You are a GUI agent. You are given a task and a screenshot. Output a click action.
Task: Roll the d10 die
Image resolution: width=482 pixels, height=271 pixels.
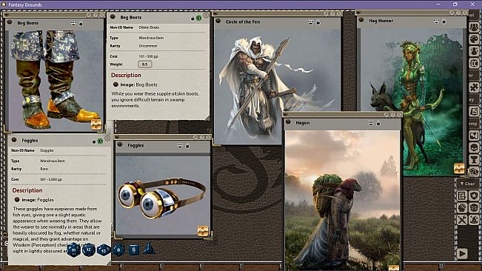pyautogui.click(x=104, y=250)
